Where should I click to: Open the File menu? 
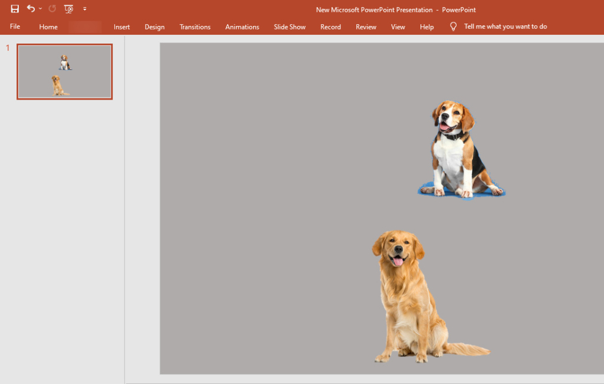(x=14, y=27)
